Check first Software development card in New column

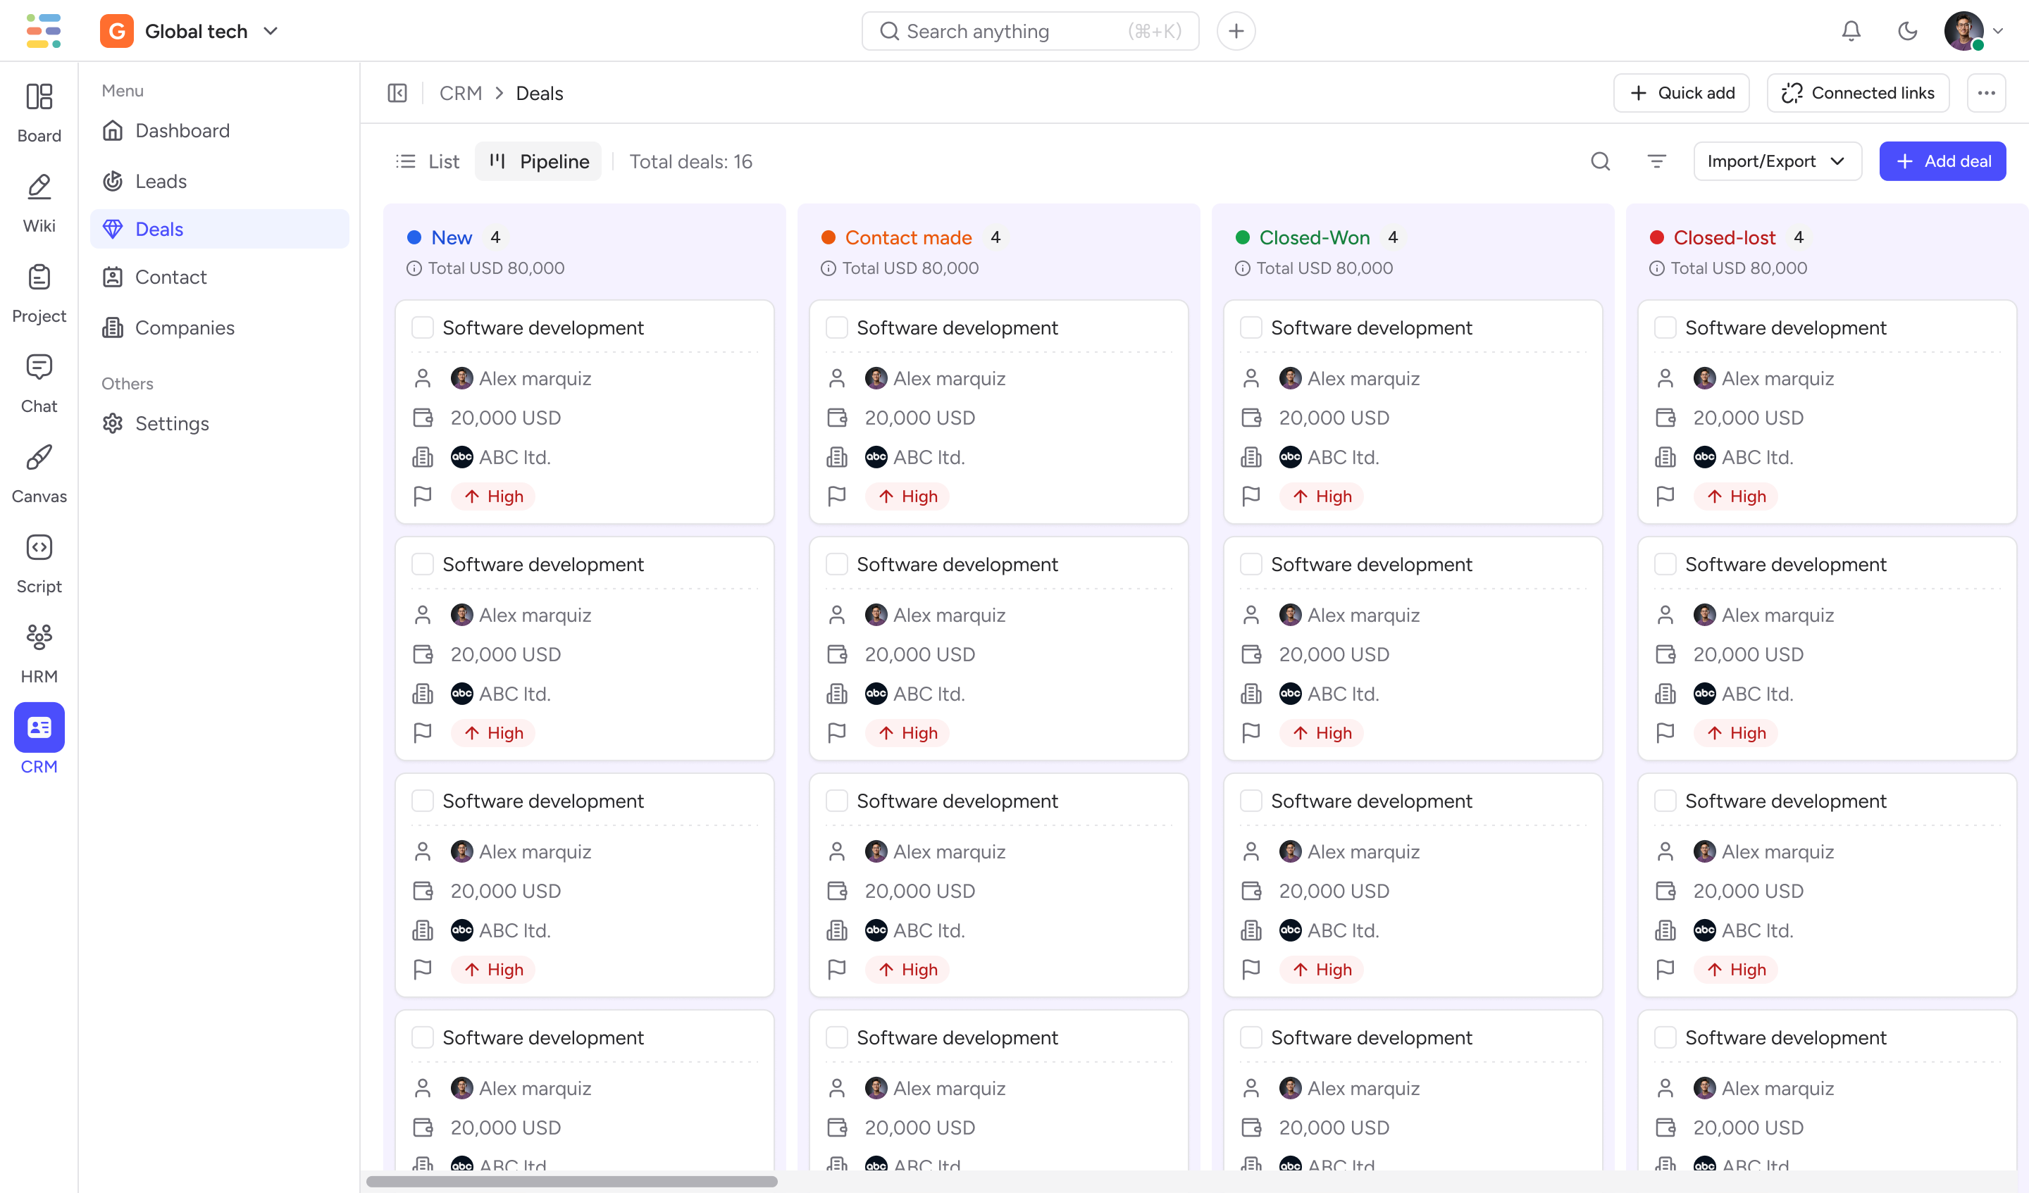pos(423,327)
